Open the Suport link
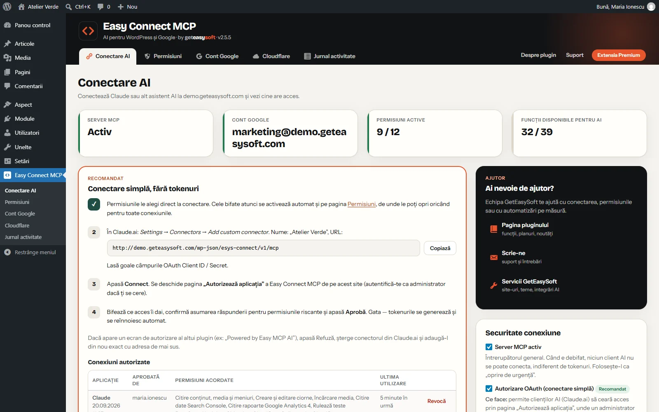The width and height of the screenshot is (659, 412). pyautogui.click(x=575, y=55)
